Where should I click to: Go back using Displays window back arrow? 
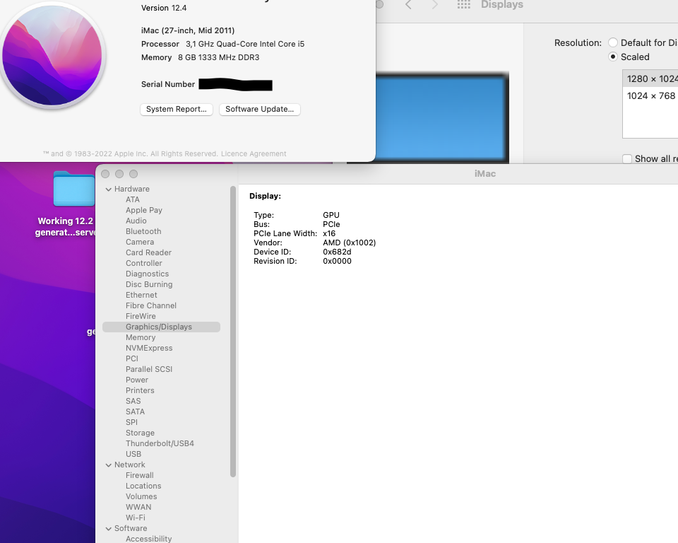408,5
